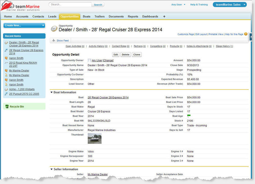Click the boat thumbnail image

click(x=94, y=139)
